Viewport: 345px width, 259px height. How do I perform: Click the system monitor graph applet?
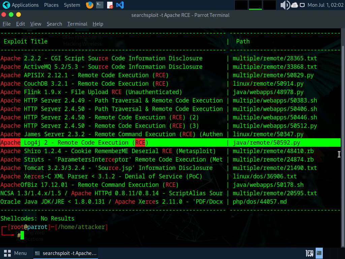pyautogui.click(x=255, y=5)
